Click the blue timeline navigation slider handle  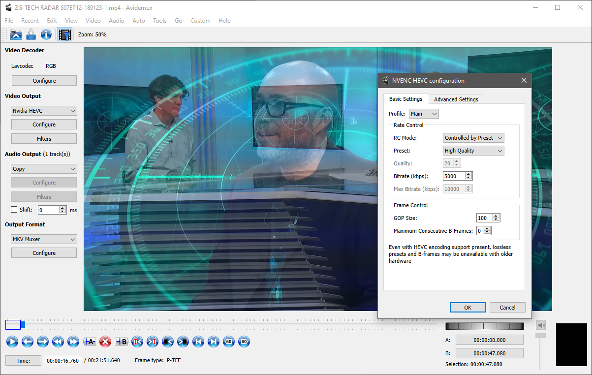pyautogui.click(x=23, y=324)
